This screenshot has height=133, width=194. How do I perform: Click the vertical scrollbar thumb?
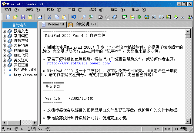click(188, 36)
